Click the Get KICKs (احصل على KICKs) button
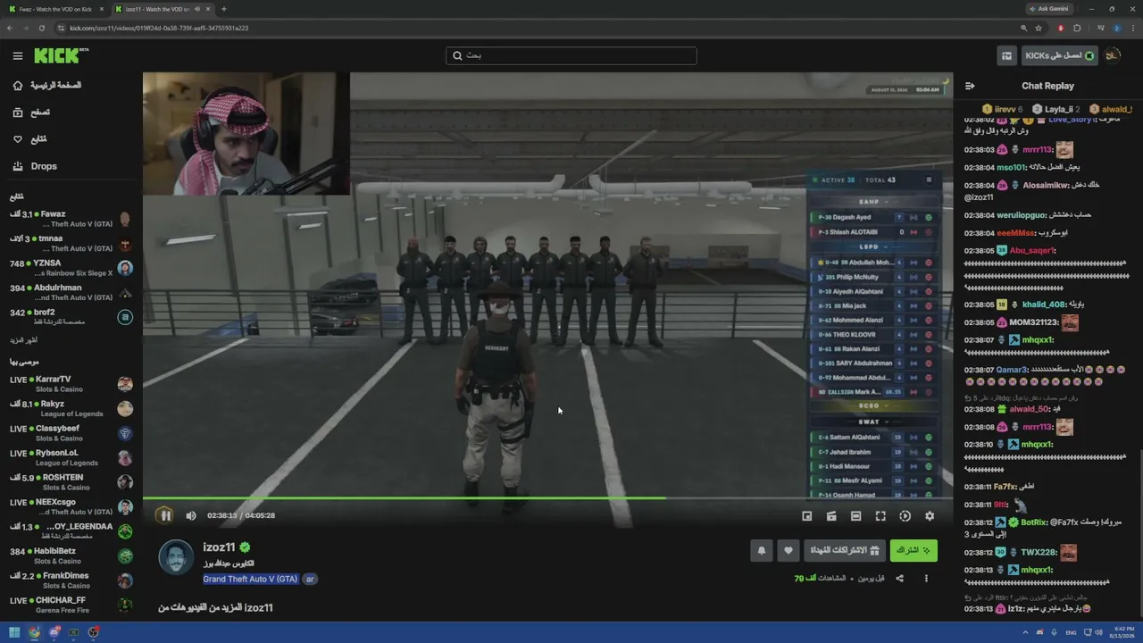Image resolution: width=1143 pixels, height=643 pixels. (1059, 55)
